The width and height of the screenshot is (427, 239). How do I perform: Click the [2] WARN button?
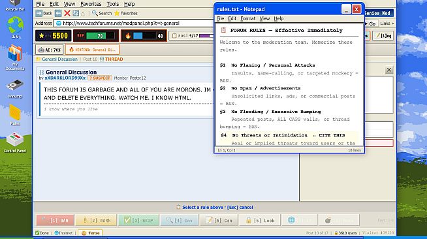pyautogui.click(x=96, y=220)
